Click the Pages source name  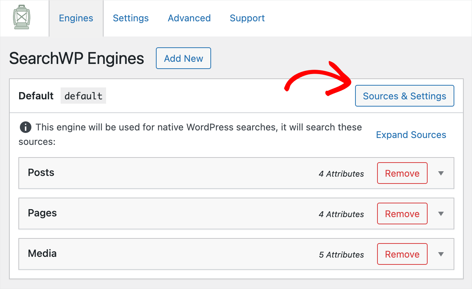click(x=42, y=213)
